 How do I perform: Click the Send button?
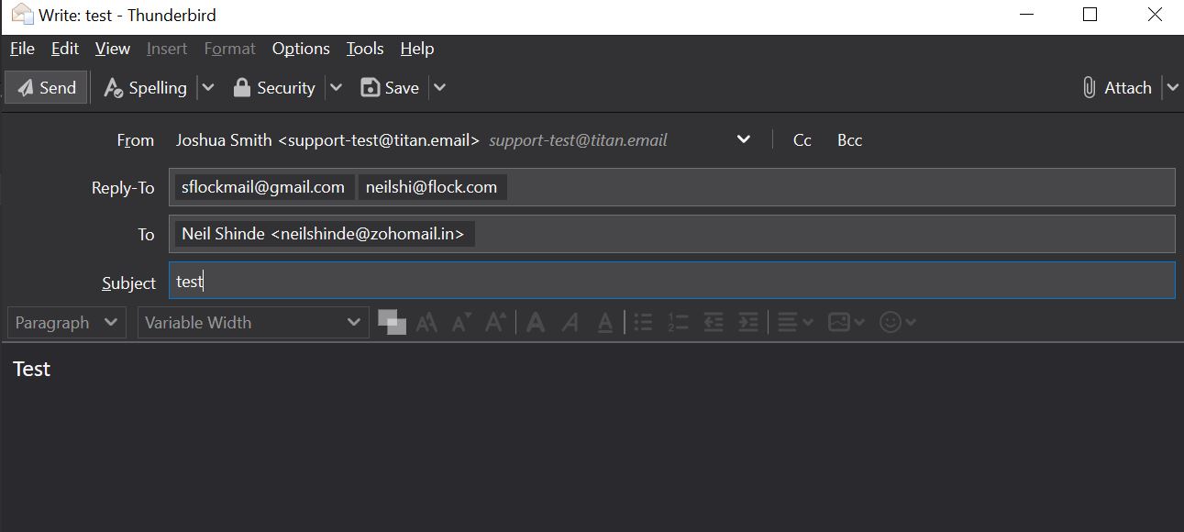[x=47, y=88]
